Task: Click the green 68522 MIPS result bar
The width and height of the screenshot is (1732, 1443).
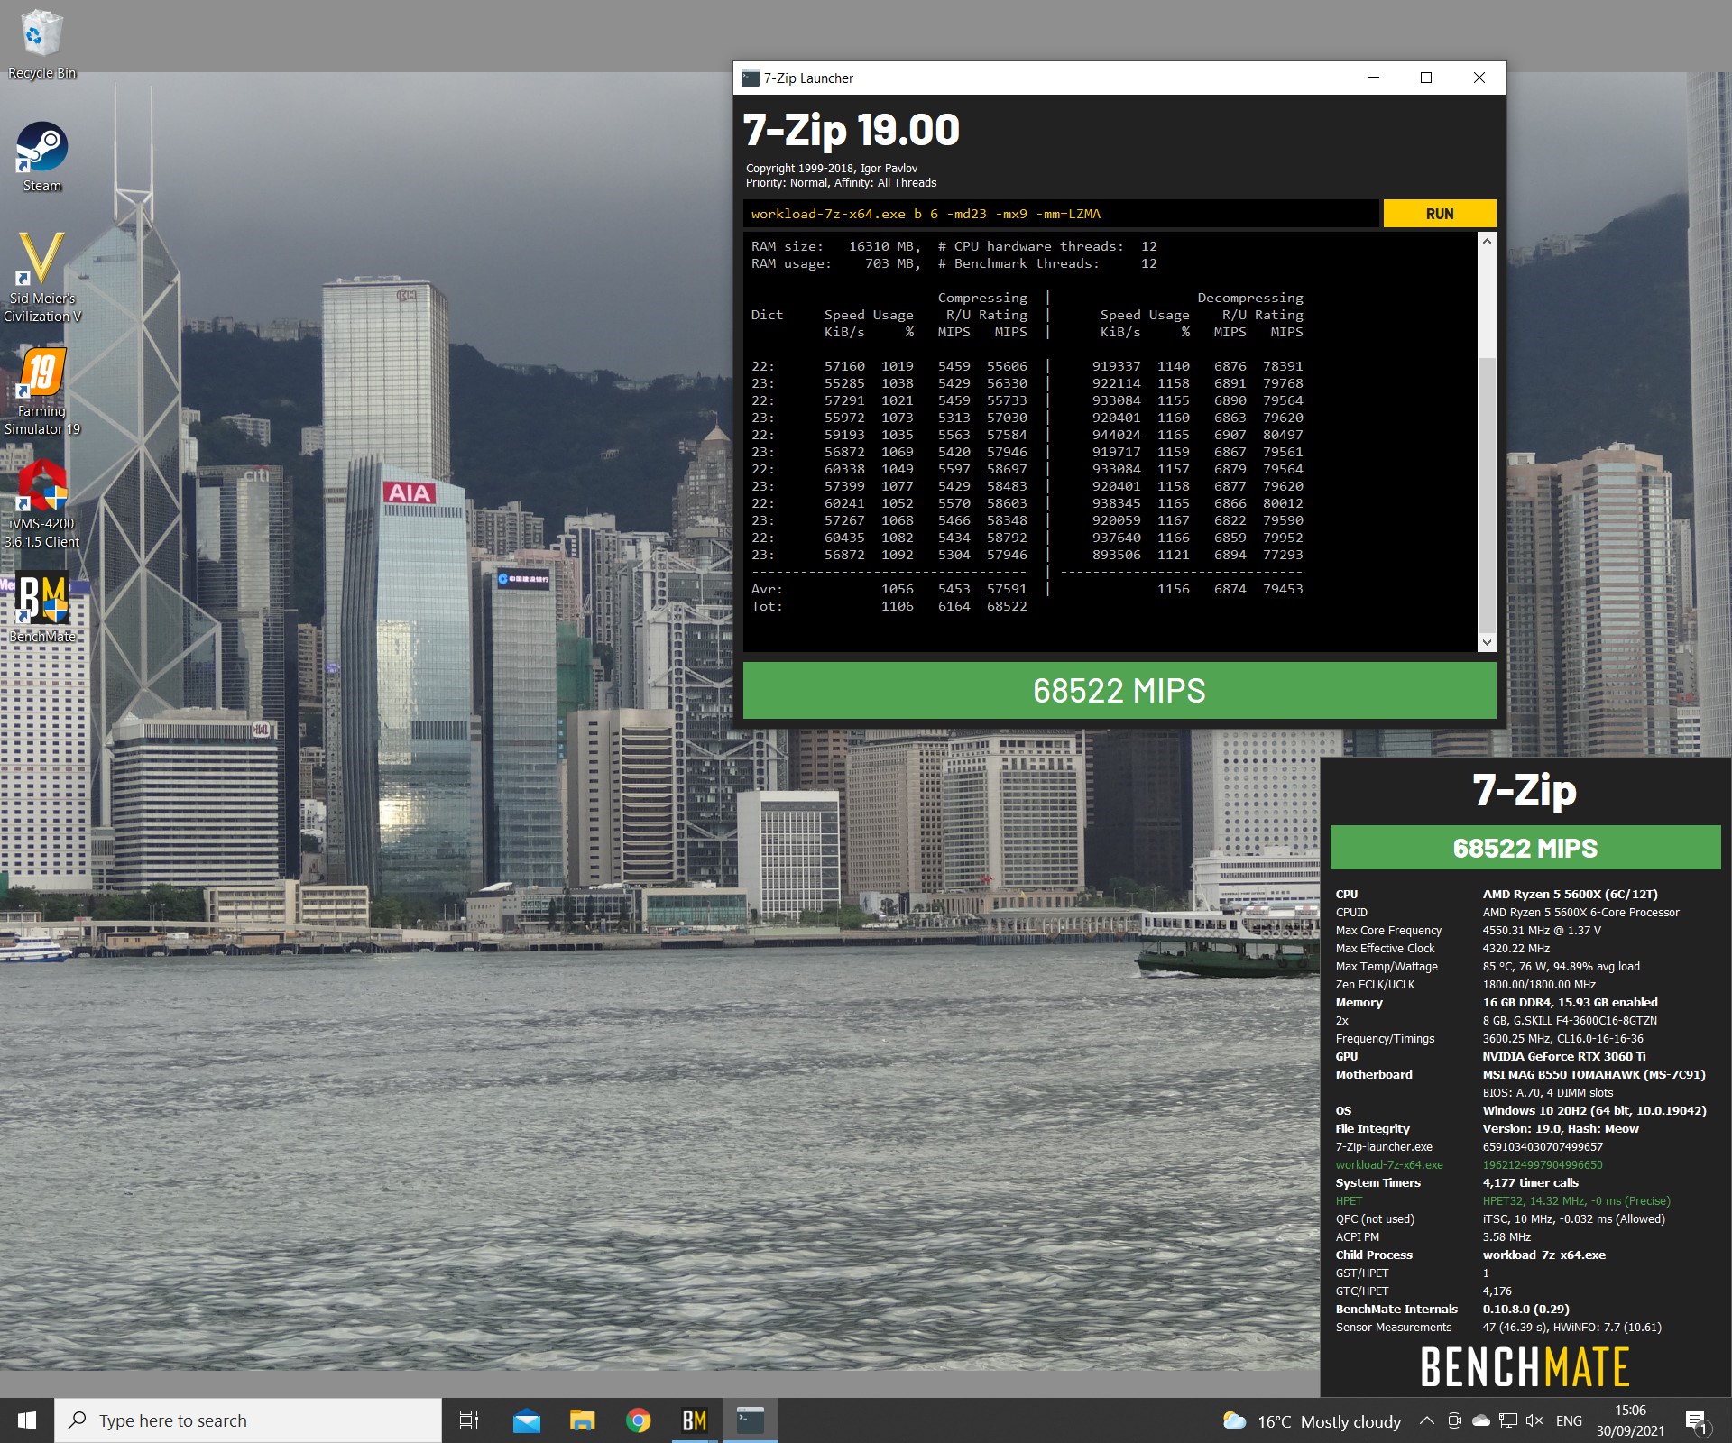Action: pyautogui.click(x=1119, y=691)
